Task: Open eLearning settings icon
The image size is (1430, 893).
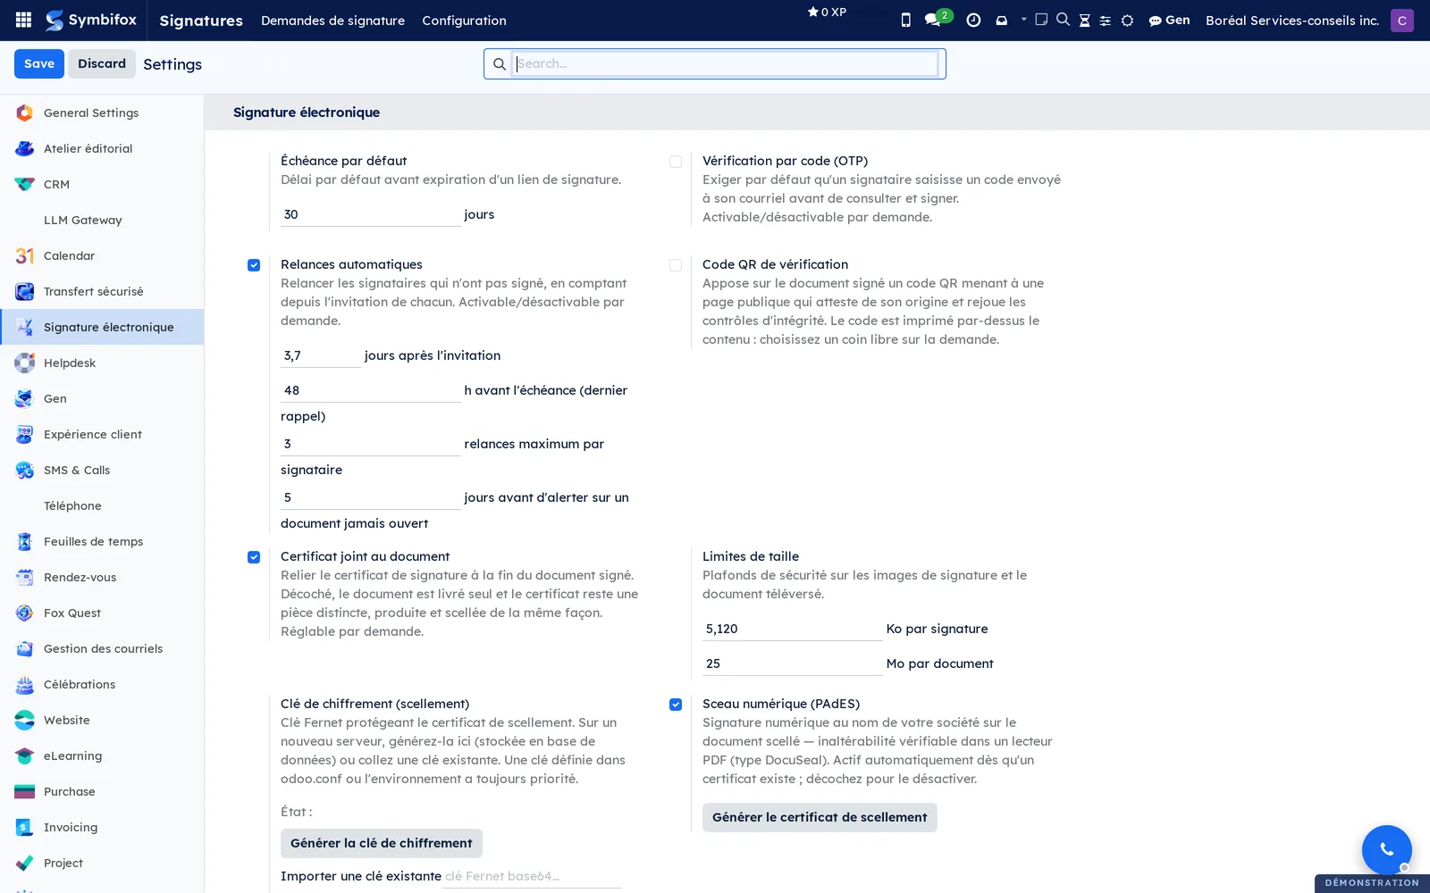Action: pos(25,755)
